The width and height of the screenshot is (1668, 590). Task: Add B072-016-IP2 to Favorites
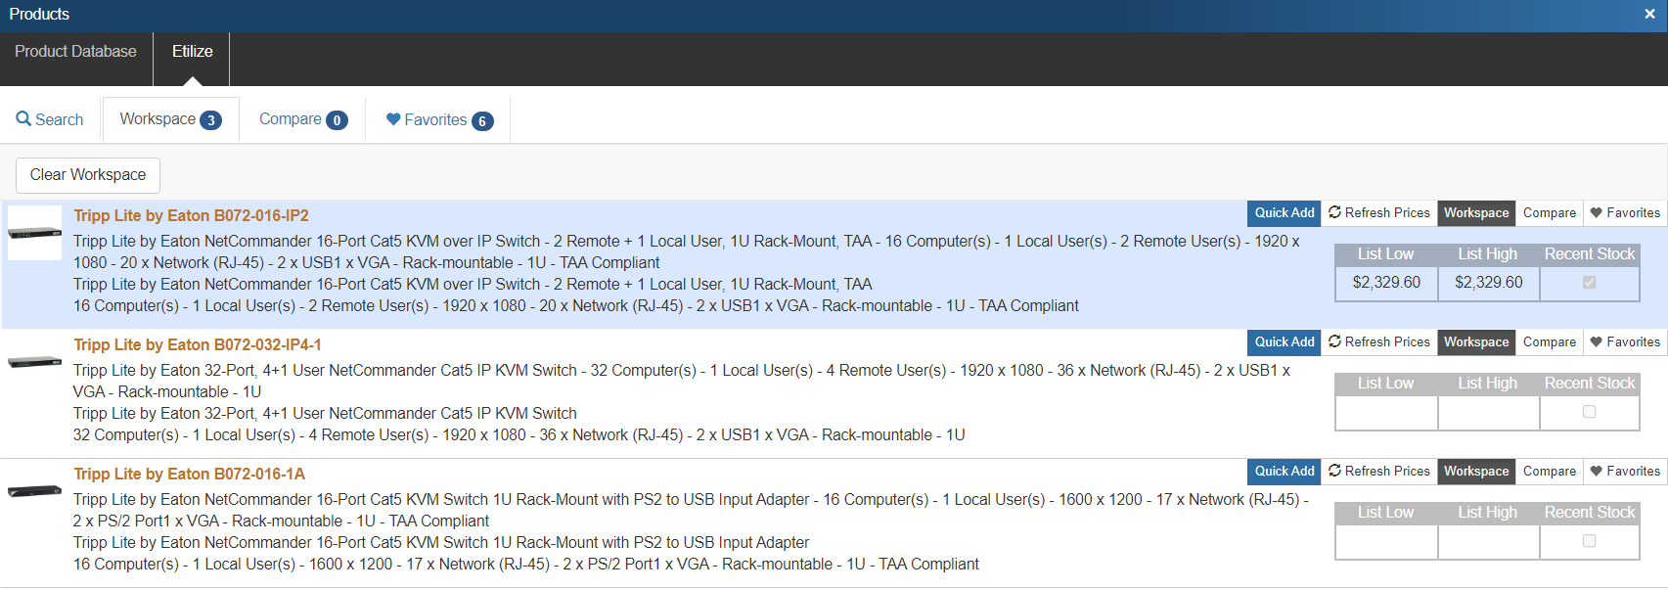click(1624, 213)
